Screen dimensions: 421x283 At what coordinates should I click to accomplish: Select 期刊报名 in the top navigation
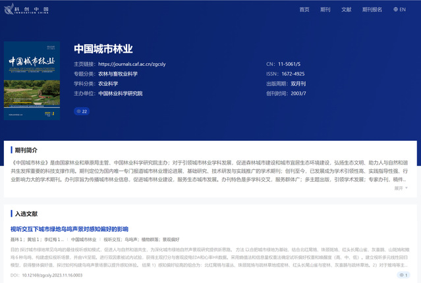(372, 10)
